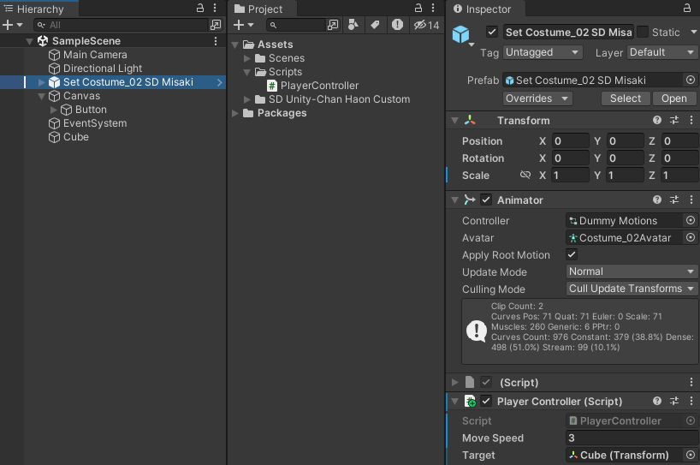Open Hierarchy panel three-dot menu
The height and width of the screenshot is (465, 700).
[215, 8]
